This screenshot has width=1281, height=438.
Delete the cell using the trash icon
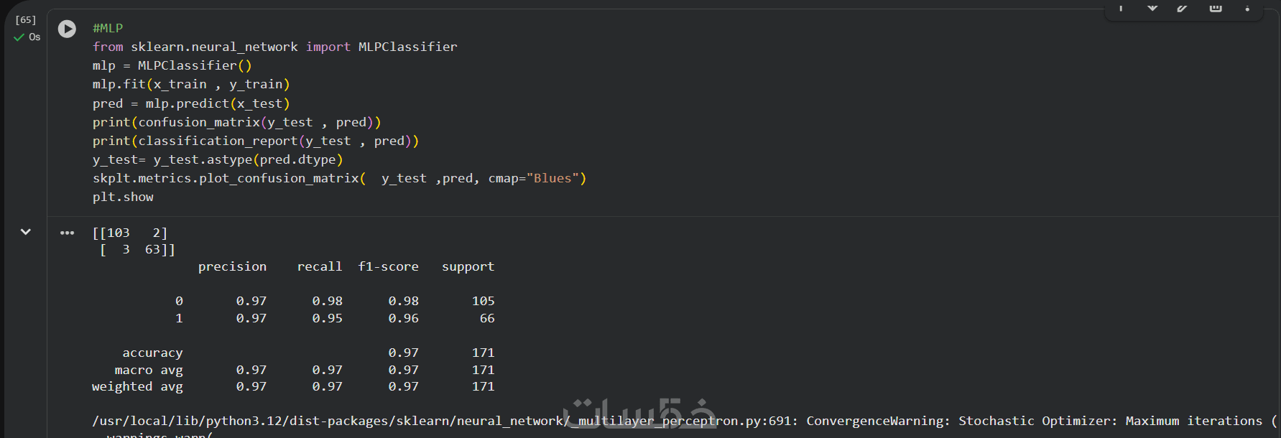[x=1216, y=8]
